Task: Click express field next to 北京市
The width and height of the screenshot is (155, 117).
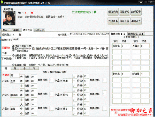Action: 126,74
